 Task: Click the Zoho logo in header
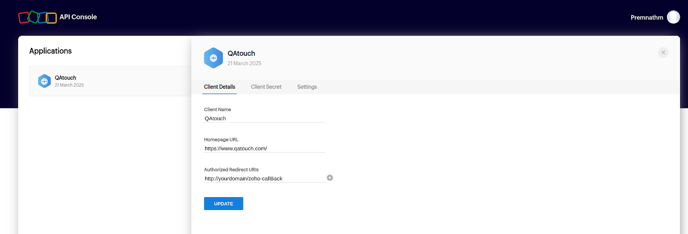coord(37,17)
